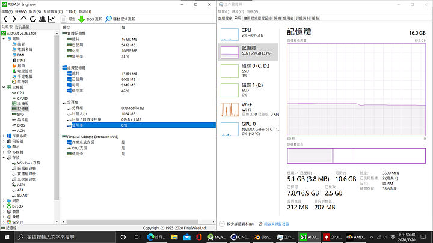
Task: Switch to AIDA64 Favorites tab
Action: click(22, 27)
